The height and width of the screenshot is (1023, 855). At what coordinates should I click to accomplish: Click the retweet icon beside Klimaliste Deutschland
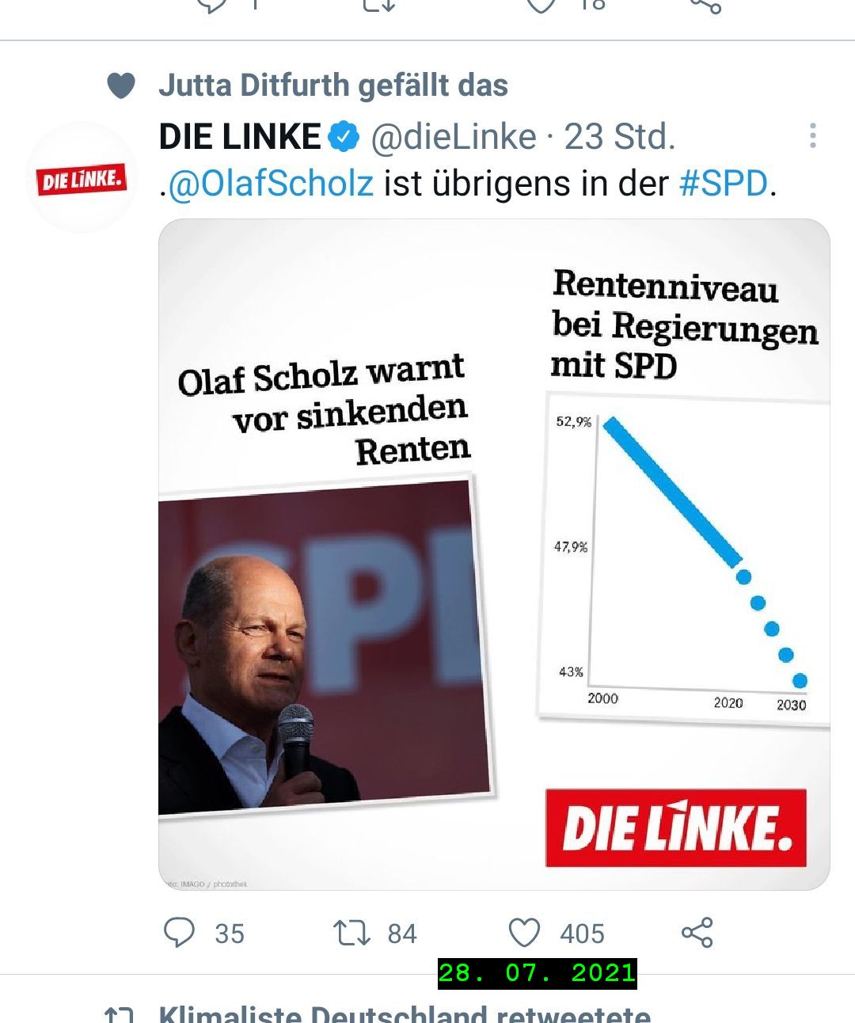(119, 1015)
